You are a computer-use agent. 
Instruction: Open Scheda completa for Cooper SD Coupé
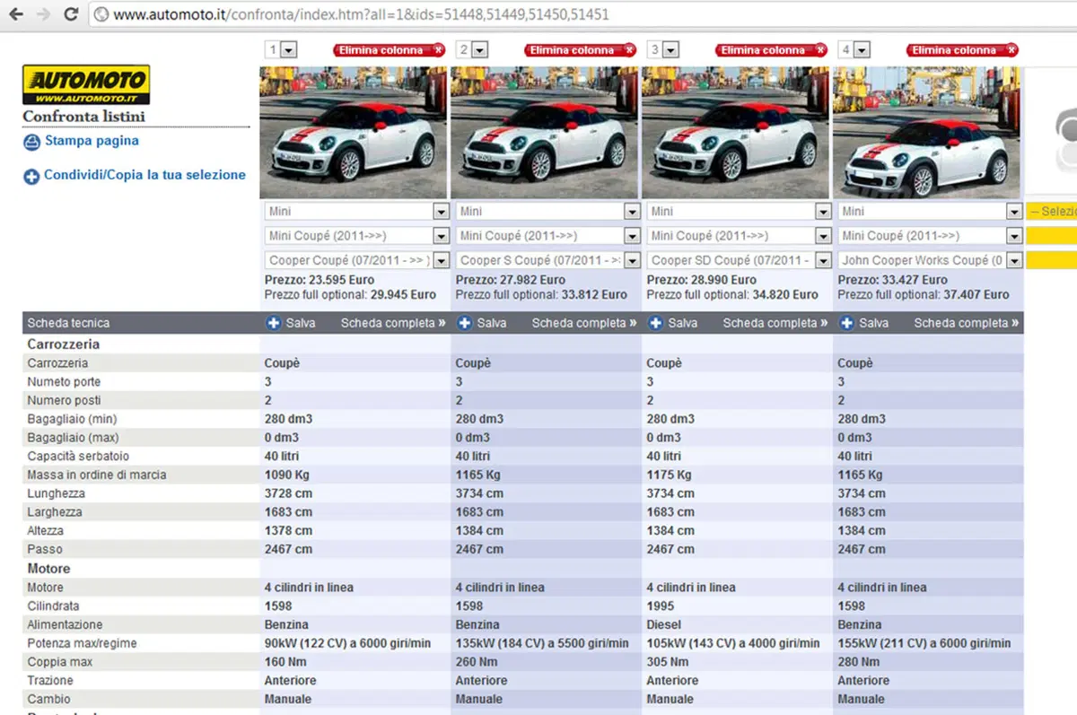(x=775, y=323)
